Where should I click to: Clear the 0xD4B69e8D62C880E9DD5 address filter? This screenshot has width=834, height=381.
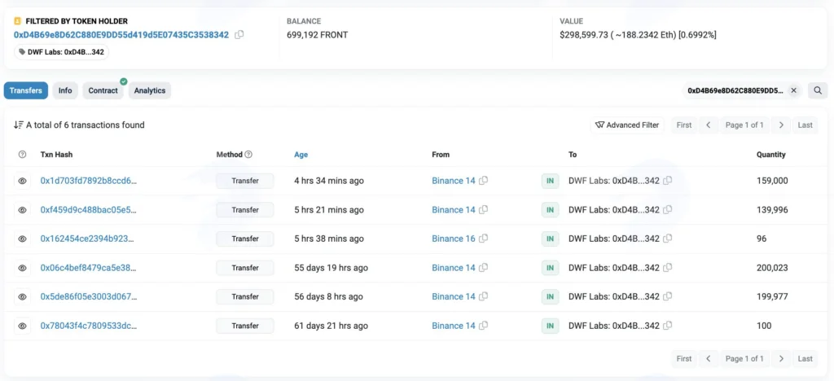click(x=793, y=91)
